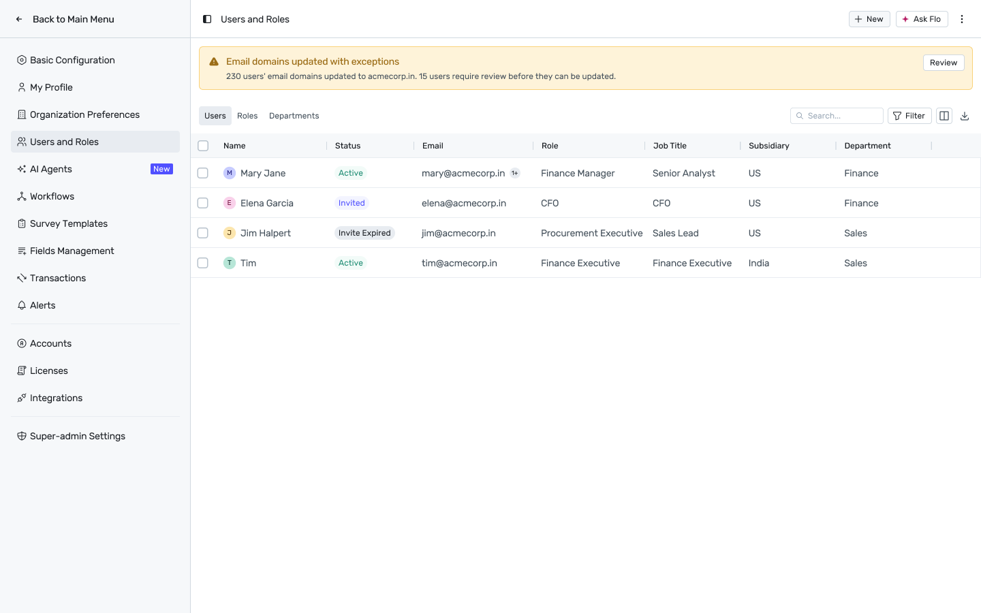981x613 pixels.
Task: Click the Finance Manager role cell
Action: coord(578,173)
